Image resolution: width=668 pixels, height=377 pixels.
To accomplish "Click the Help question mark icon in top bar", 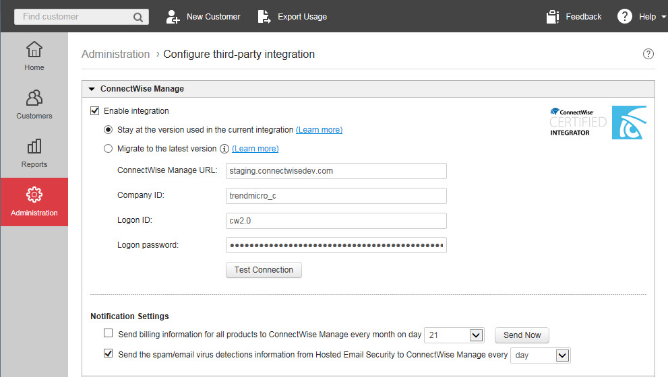I will 625,17.
